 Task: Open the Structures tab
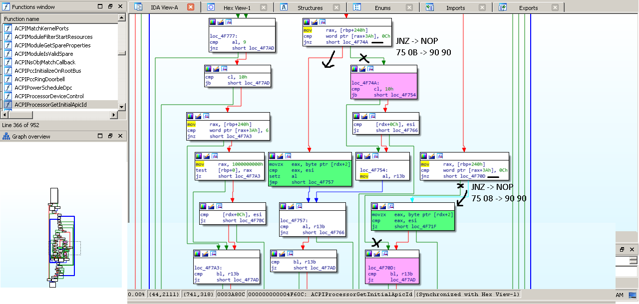click(x=310, y=7)
